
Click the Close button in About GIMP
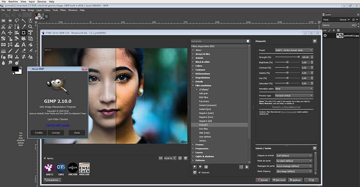coord(76,133)
